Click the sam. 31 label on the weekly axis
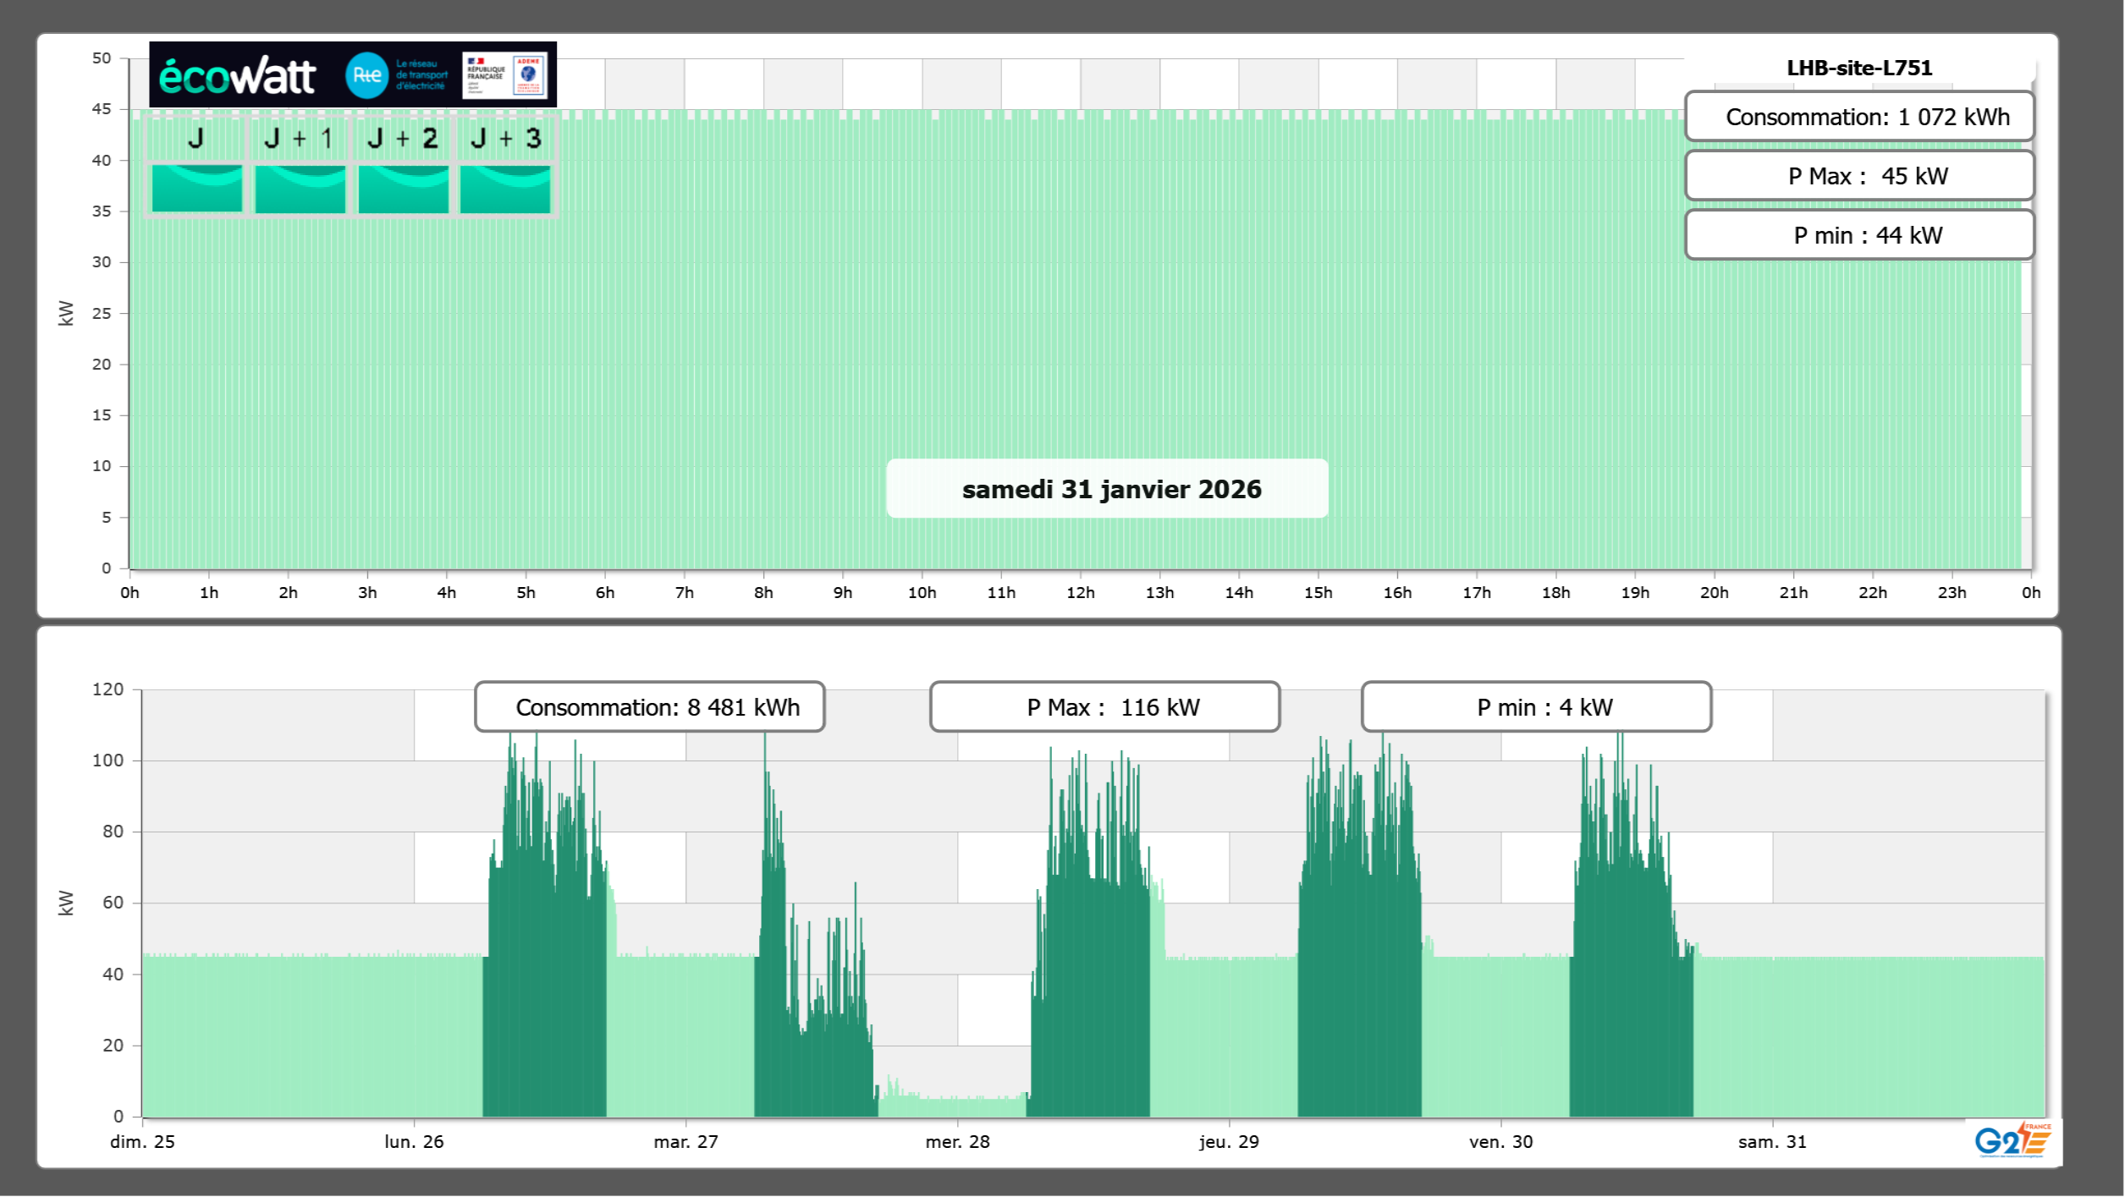 tap(1771, 1142)
